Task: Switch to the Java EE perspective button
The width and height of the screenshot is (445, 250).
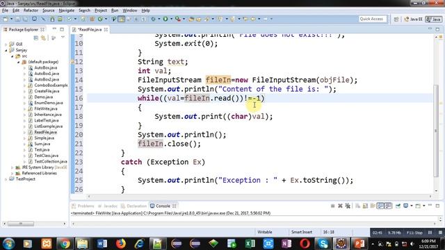Action: [413, 19]
